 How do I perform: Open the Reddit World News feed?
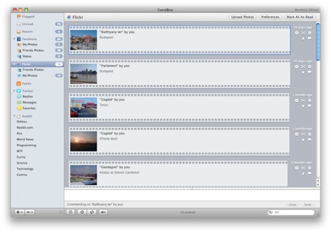(x=25, y=139)
